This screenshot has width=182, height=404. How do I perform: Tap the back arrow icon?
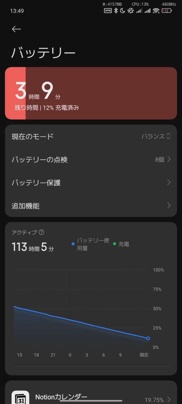16,29
